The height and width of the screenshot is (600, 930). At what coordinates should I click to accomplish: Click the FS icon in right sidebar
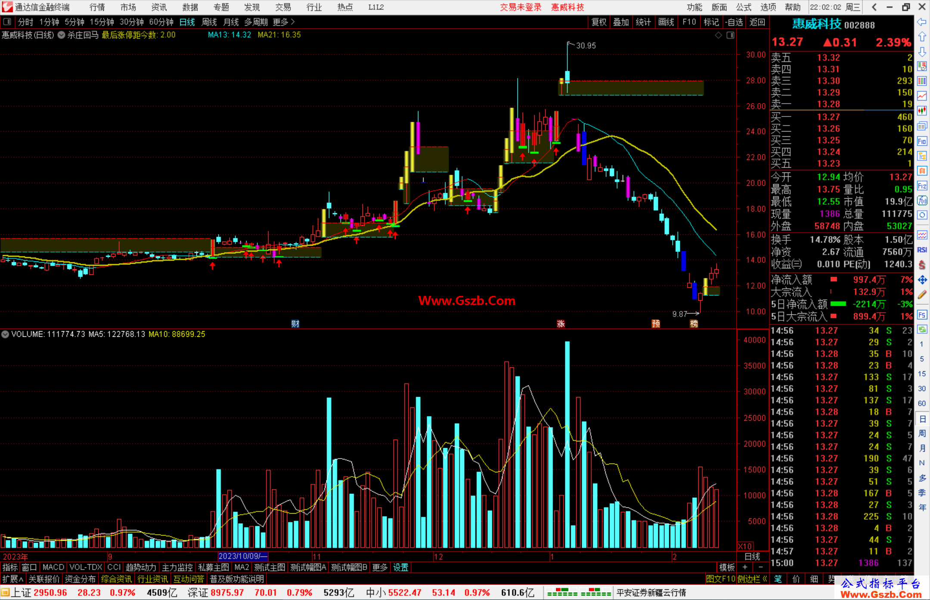(922, 315)
